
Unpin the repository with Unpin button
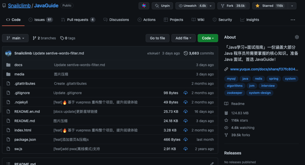click(162, 6)
